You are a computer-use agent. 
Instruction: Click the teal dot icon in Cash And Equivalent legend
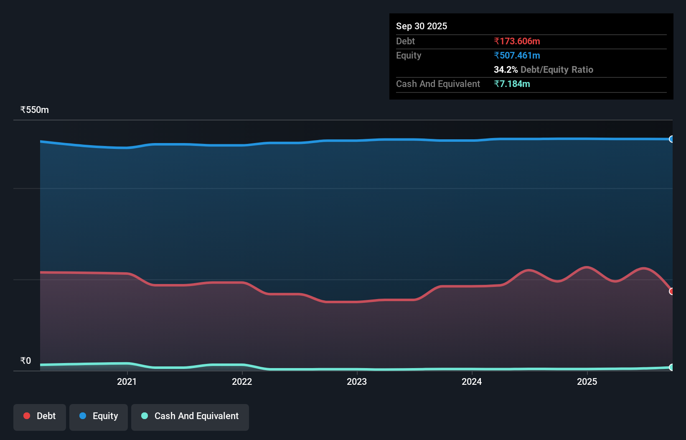(144, 416)
